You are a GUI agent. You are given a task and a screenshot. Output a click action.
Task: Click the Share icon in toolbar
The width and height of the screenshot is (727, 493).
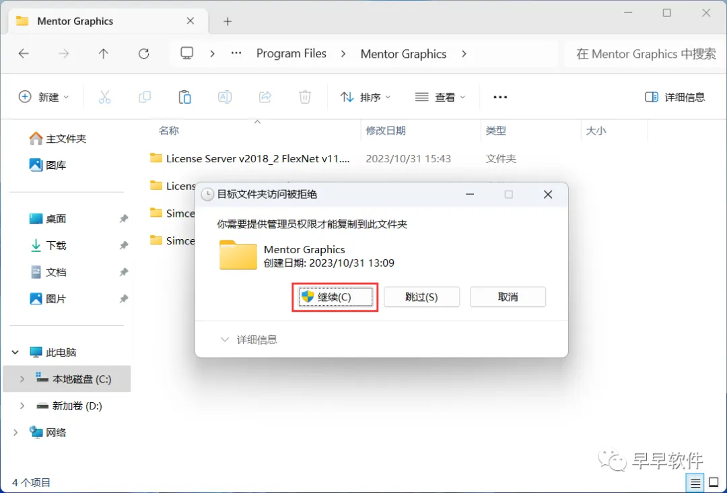pos(265,97)
